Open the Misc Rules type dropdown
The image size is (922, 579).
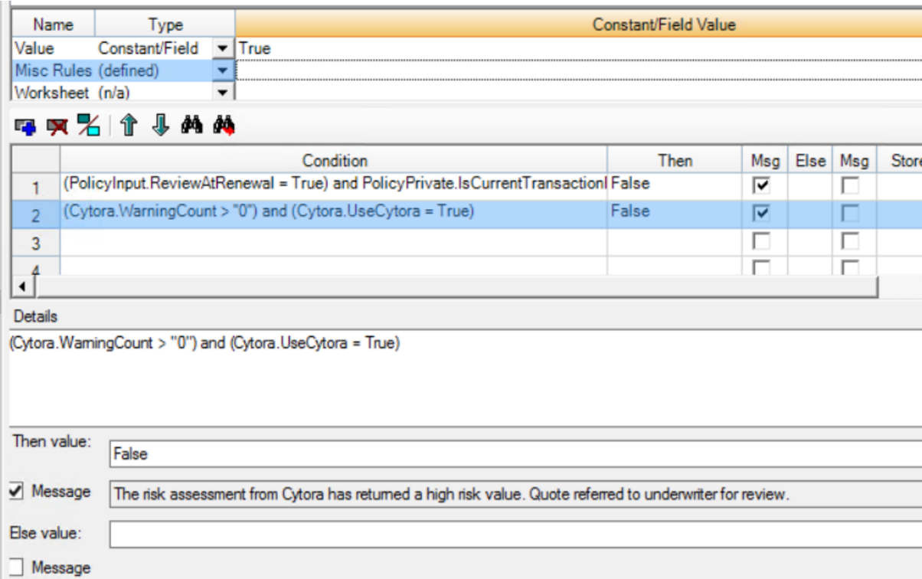[222, 70]
